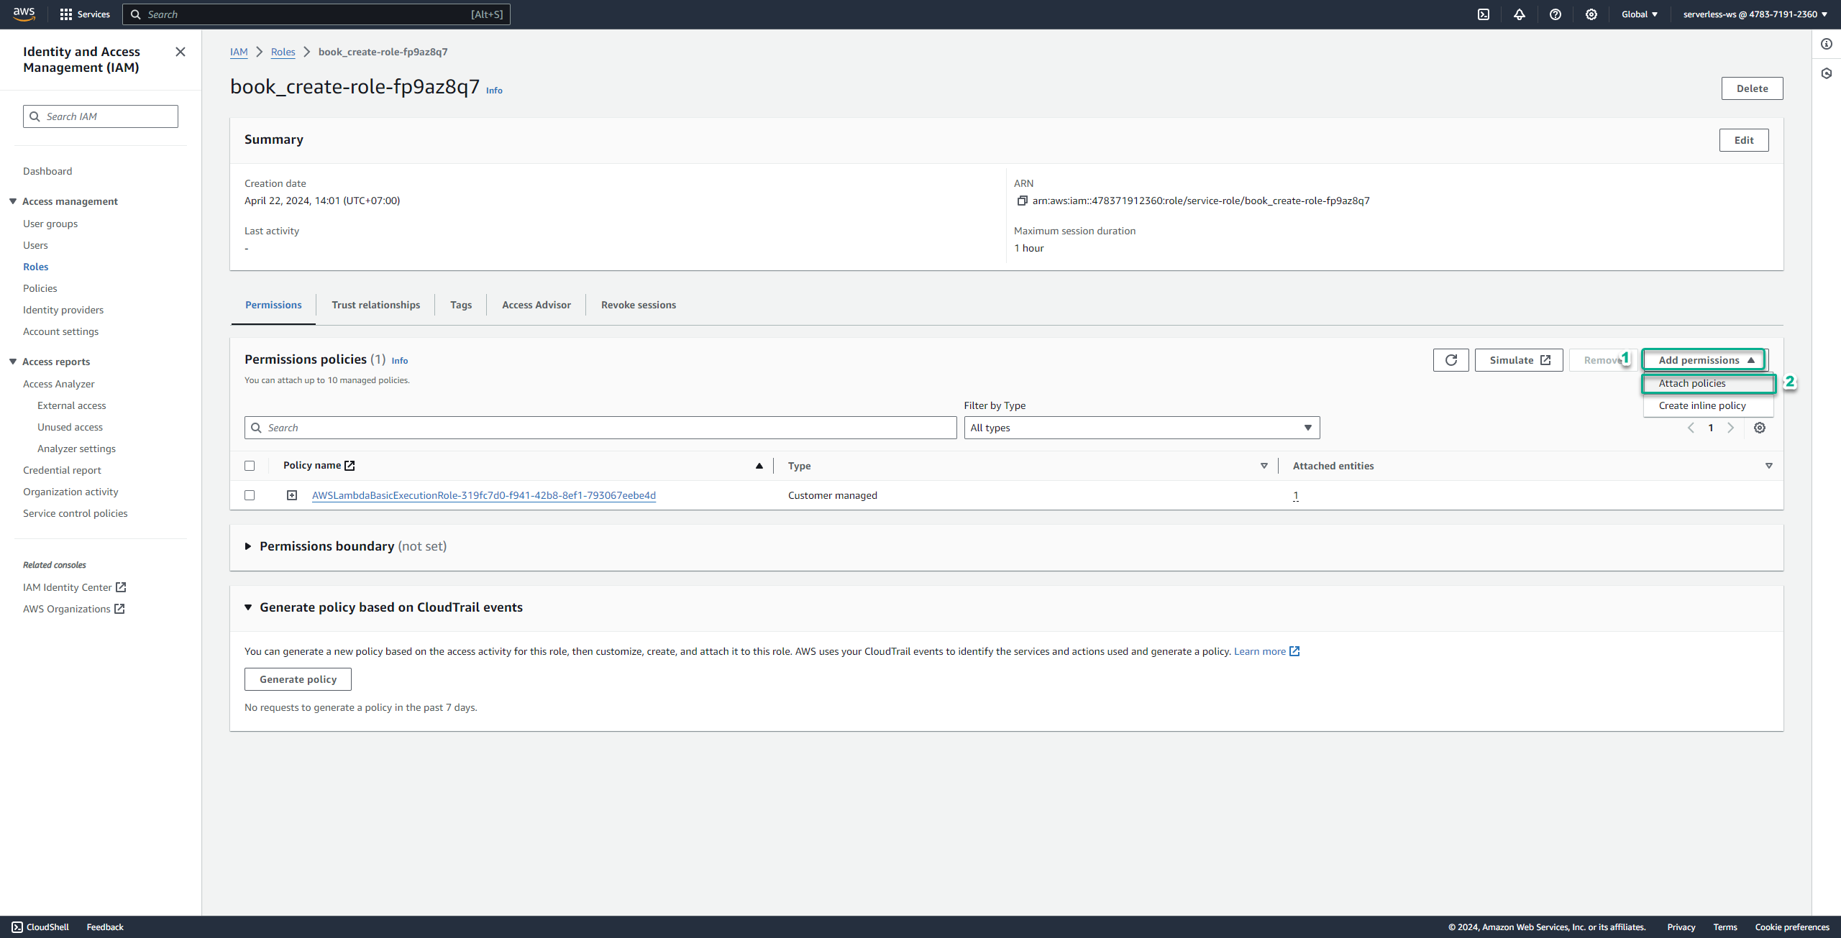Select the Permissions tab
The width and height of the screenshot is (1841, 938).
pos(273,305)
